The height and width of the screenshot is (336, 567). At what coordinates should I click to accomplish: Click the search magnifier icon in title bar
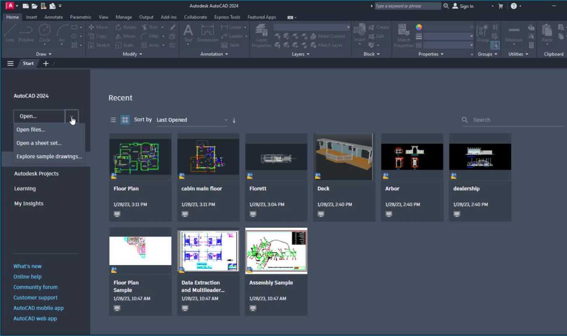[x=446, y=6]
